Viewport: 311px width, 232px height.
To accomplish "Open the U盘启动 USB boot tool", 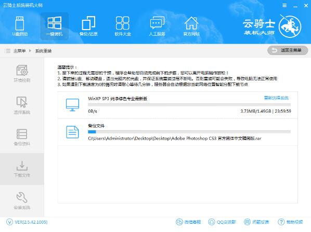I will point(20,26).
